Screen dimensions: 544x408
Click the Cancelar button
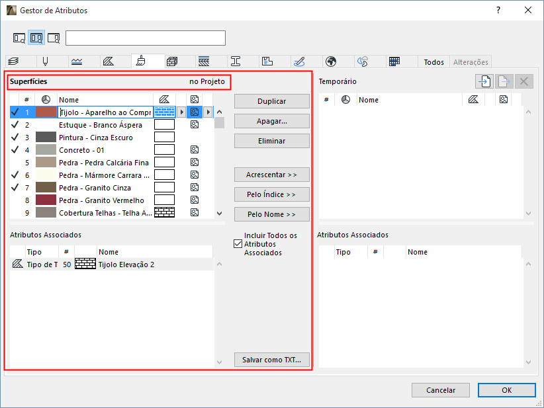(x=441, y=390)
